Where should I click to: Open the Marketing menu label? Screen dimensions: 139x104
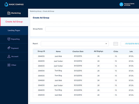point(16,13)
